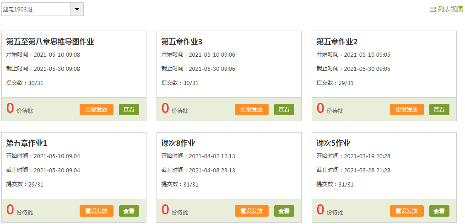Click 重设发放 for 第五章作业1
Screen dimensions: 465x224
[x=97, y=211]
